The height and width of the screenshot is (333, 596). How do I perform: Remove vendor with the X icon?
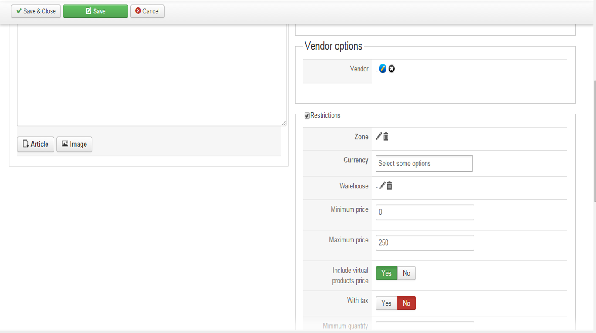click(x=392, y=69)
